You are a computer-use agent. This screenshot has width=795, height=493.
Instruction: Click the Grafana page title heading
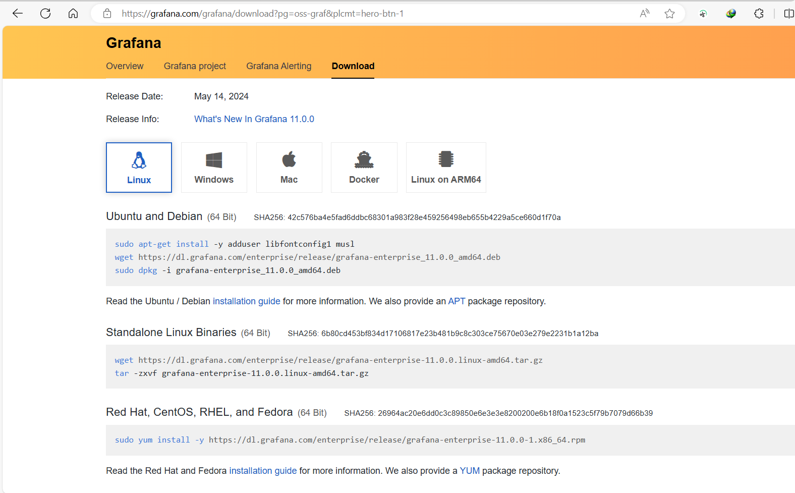point(134,43)
